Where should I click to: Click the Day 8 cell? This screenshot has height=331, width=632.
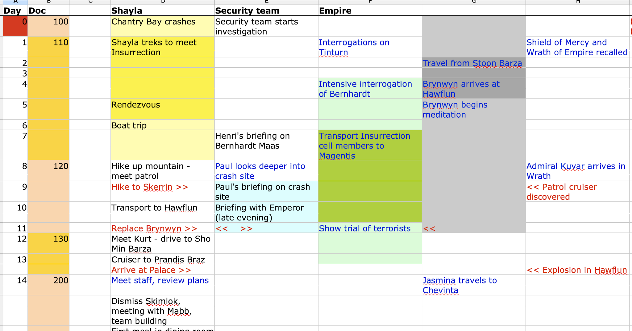click(x=15, y=170)
